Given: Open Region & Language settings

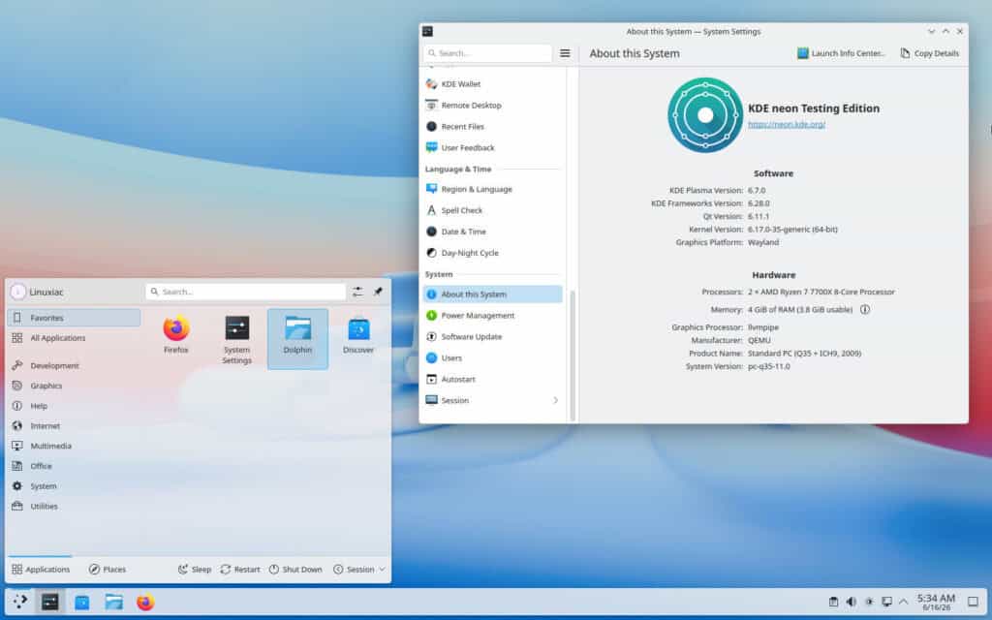Looking at the screenshot, I should pos(492,189).
